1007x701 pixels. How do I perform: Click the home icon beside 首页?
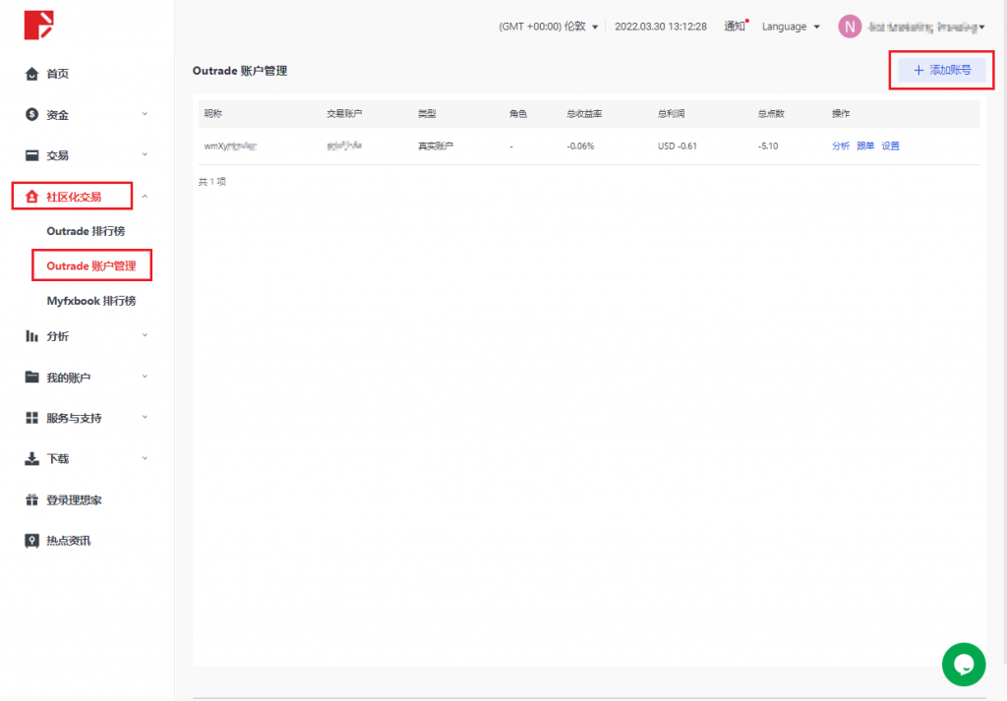pyautogui.click(x=31, y=74)
